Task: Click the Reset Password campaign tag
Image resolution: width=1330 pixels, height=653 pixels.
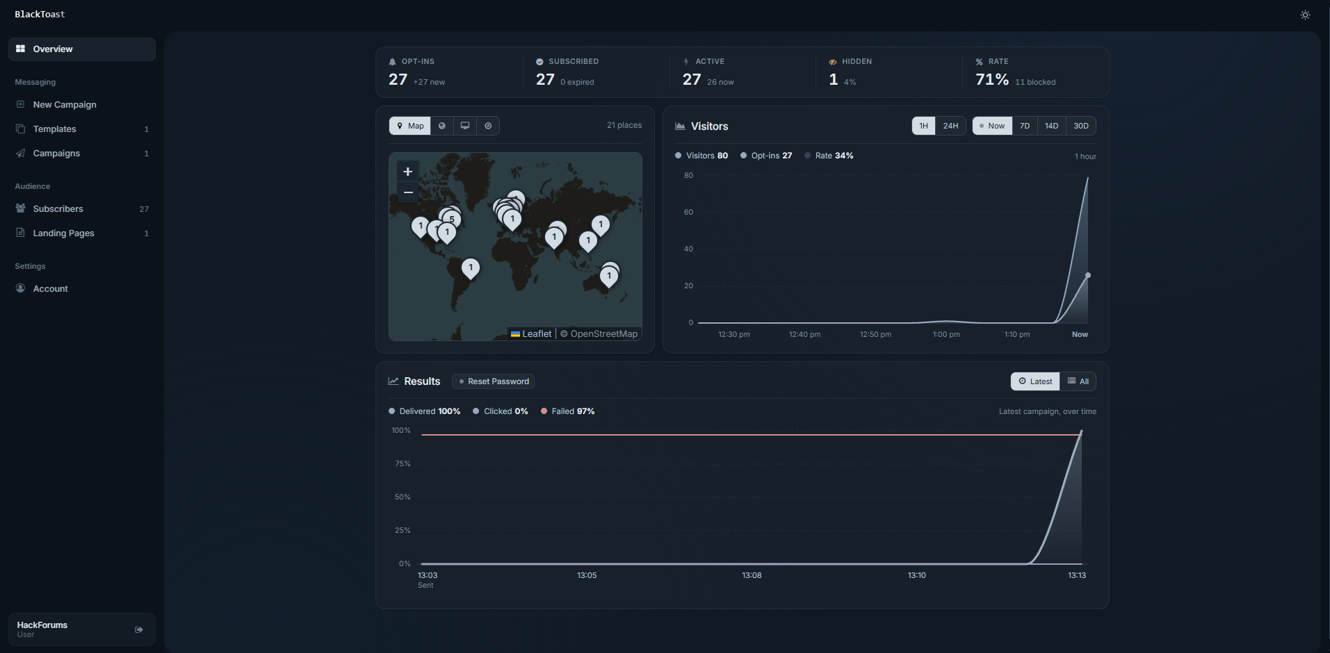Action: pyautogui.click(x=494, y=381)
